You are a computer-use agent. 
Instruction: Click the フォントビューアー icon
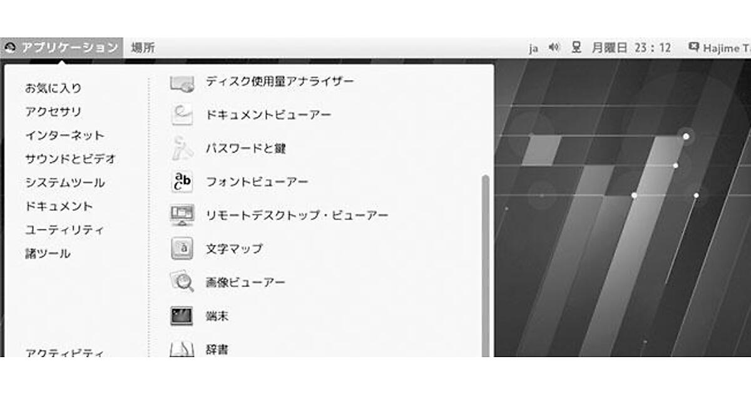coord(182,182)
